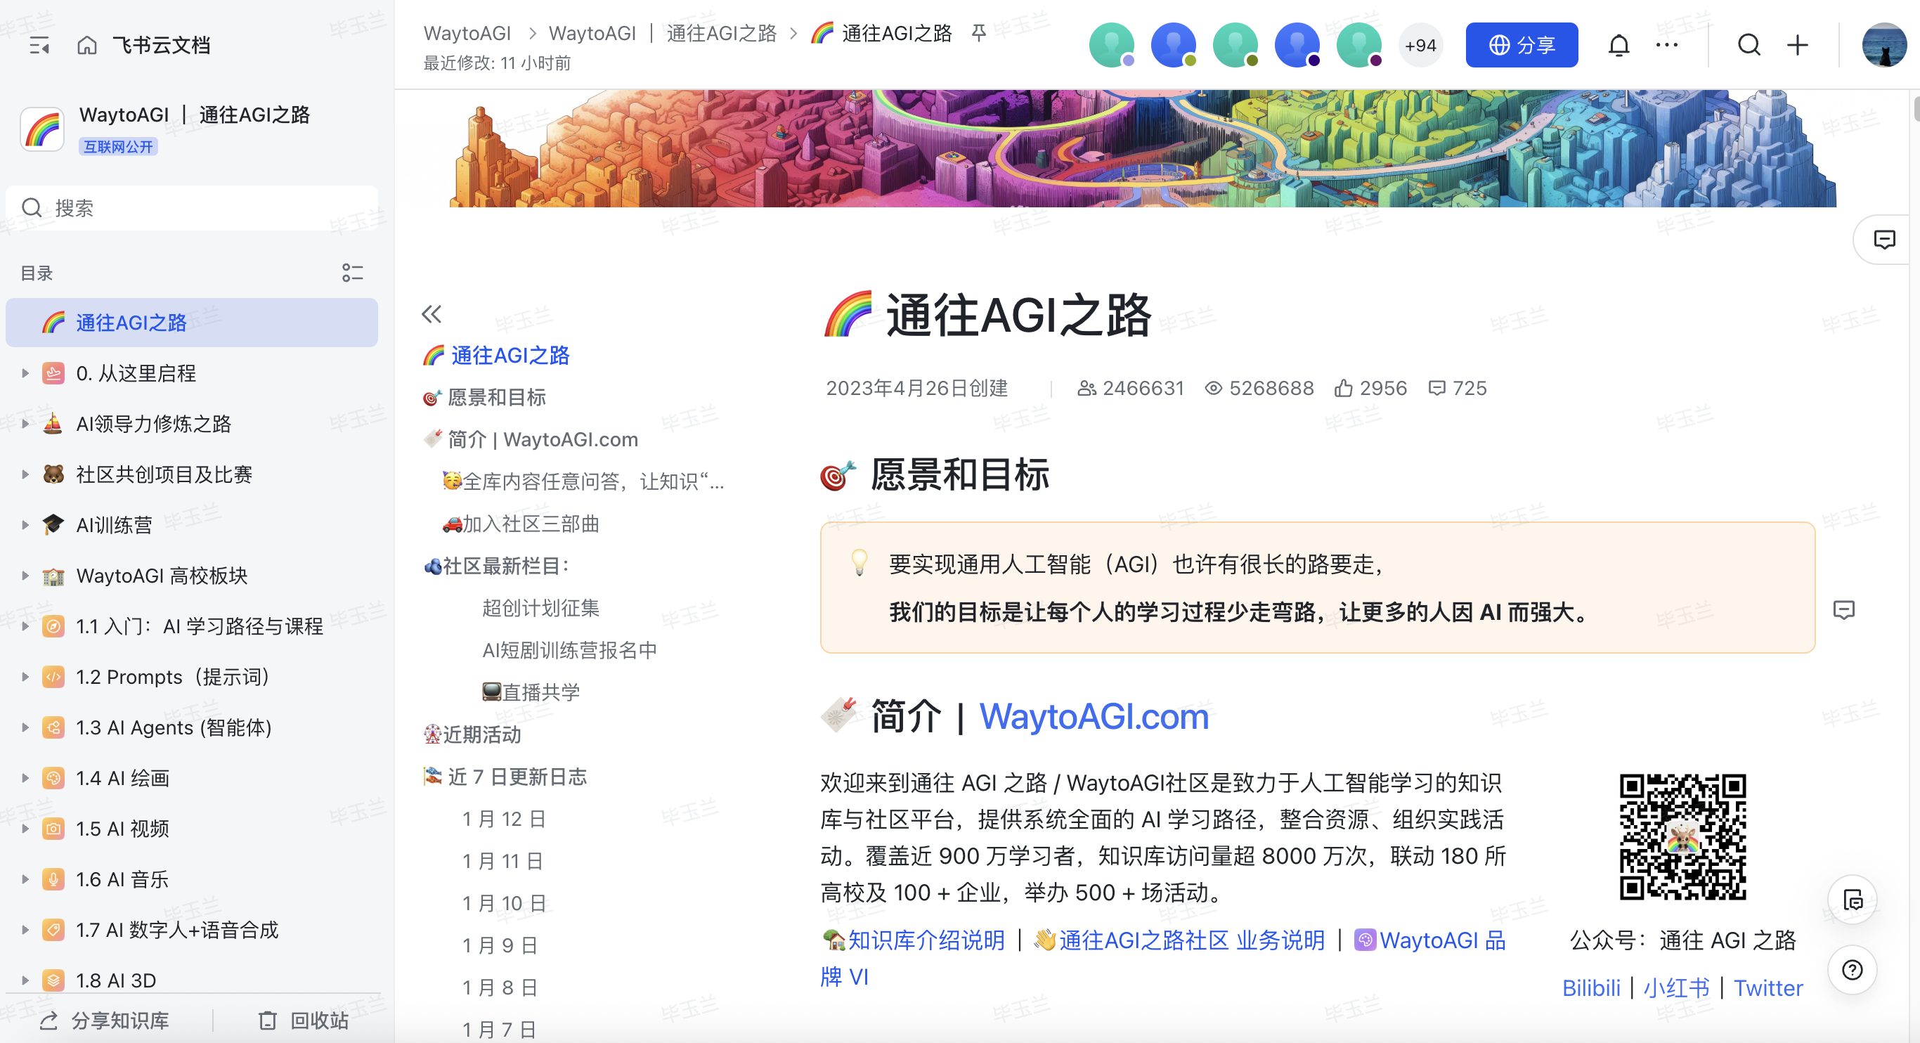Jump to "愿景和目标" in outline
Viewport: 1920px width, 1043px height.
[x=496, y=397]
